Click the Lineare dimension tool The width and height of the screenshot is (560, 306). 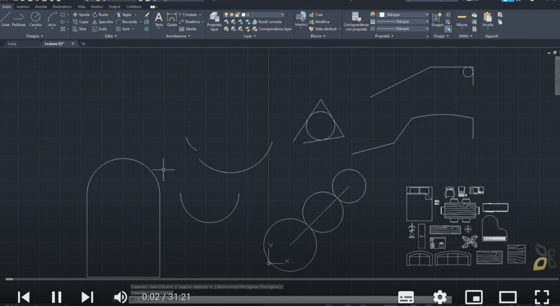[x=188, y=15]
